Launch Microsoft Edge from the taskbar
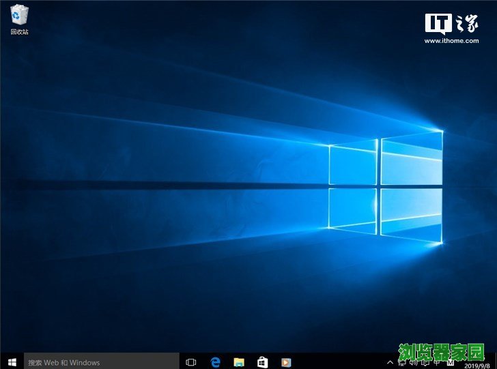497x369 pixels. coord(215,361)
